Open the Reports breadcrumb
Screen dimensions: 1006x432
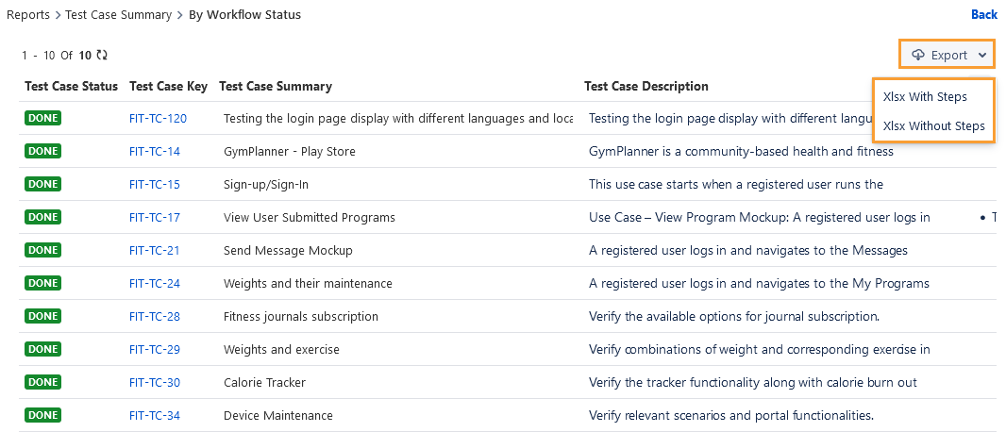28,15
